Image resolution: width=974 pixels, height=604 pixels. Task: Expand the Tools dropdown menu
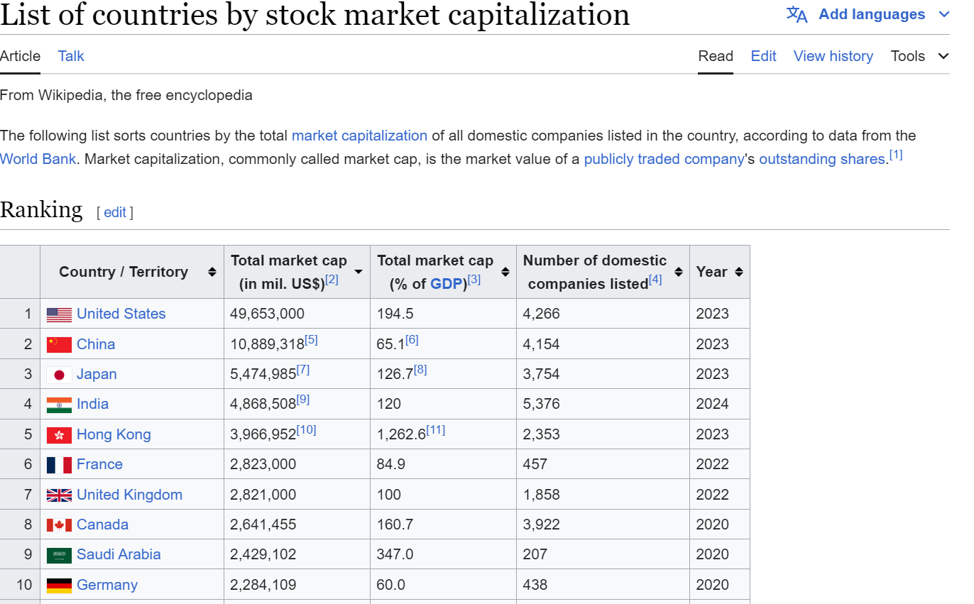point(919,56)
